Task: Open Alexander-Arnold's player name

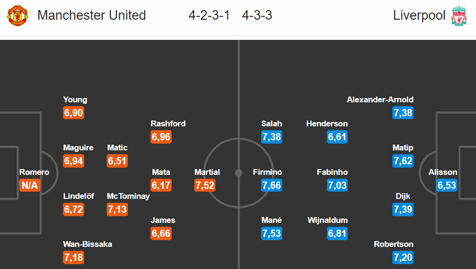Action: click(380, 99)
